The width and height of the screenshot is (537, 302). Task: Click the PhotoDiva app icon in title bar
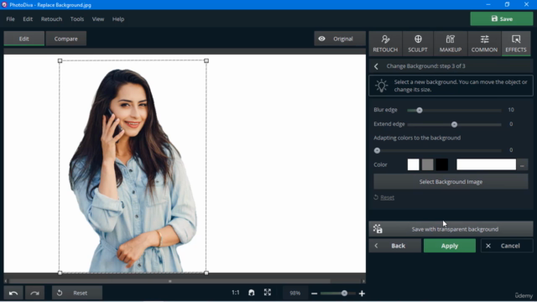4,5
